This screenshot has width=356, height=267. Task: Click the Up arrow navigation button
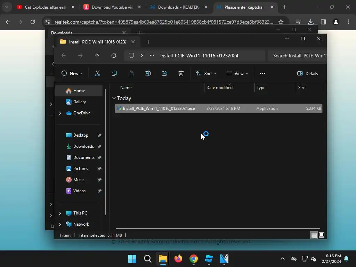pos(97,56)
